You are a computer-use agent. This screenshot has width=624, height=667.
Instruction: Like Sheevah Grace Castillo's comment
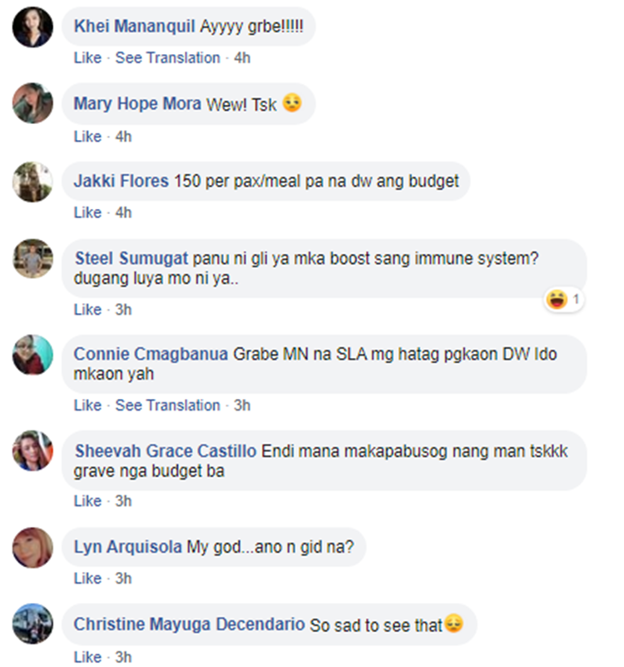coord(87,501)
